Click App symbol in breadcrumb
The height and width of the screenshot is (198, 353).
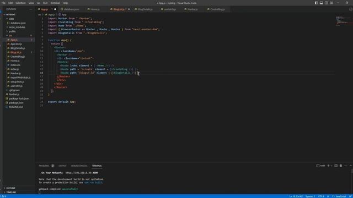coord(62,15)
